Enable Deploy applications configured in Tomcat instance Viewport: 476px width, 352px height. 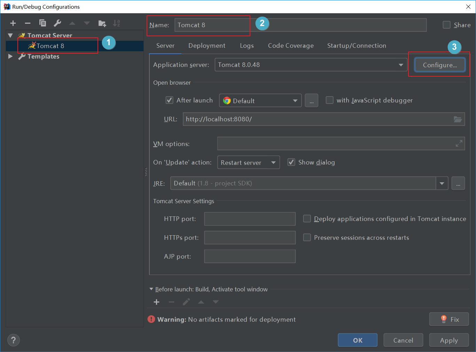tap(307, 219)
